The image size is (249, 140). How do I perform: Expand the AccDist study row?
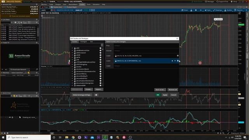coord(72,67)
